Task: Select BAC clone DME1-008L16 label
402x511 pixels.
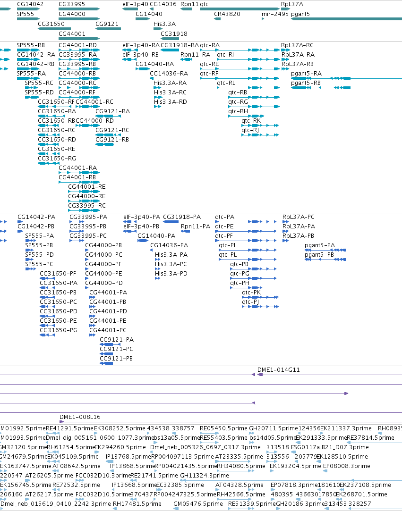Action: [x=80, y=417]
